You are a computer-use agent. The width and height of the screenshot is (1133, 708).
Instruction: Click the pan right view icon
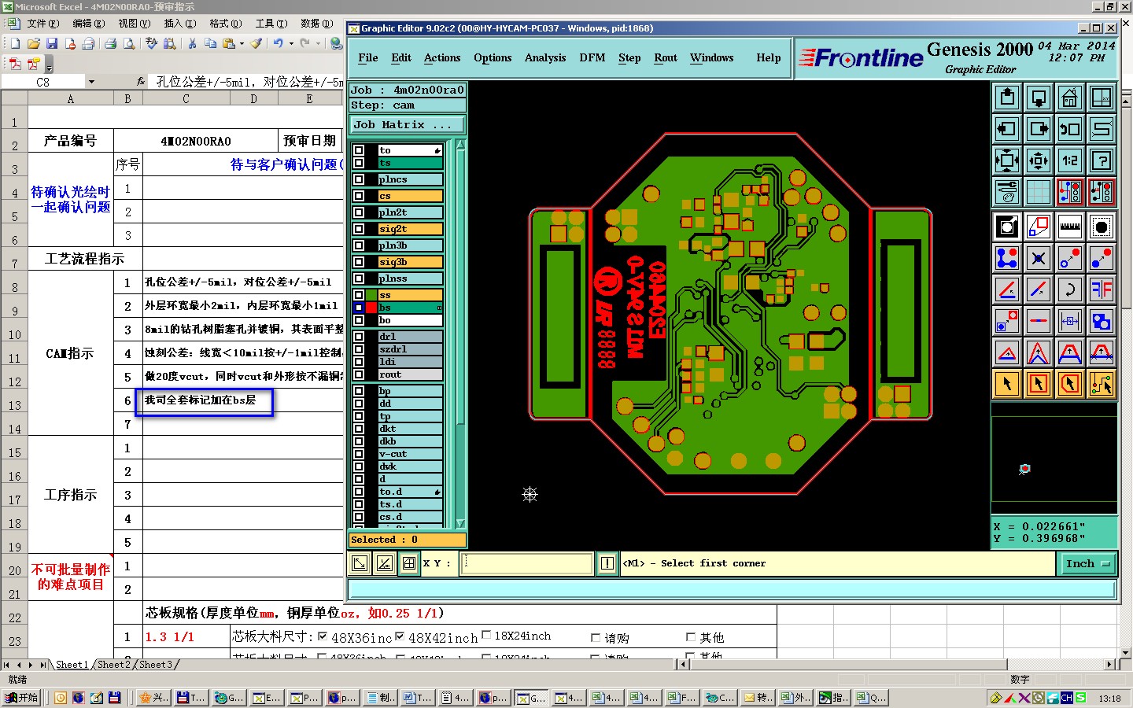[1039, 129]
